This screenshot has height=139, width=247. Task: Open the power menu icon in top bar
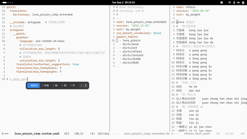(x=243, y=3)
